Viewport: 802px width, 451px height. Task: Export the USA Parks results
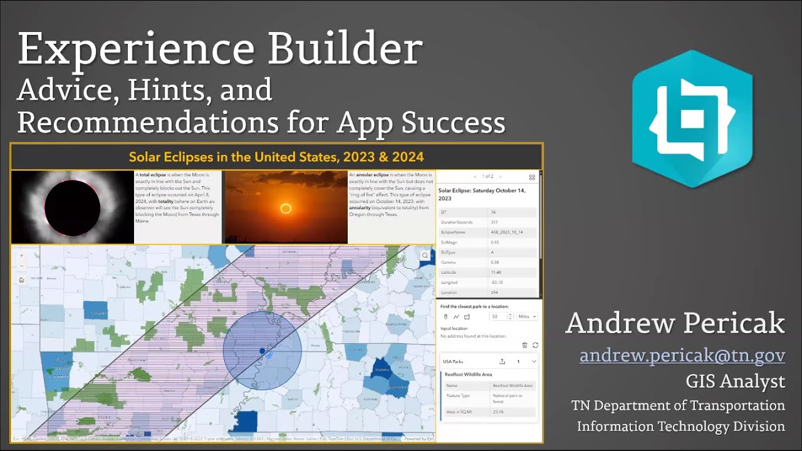502,361
